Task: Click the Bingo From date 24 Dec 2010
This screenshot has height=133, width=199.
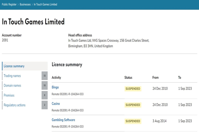Action: [160, 89]
